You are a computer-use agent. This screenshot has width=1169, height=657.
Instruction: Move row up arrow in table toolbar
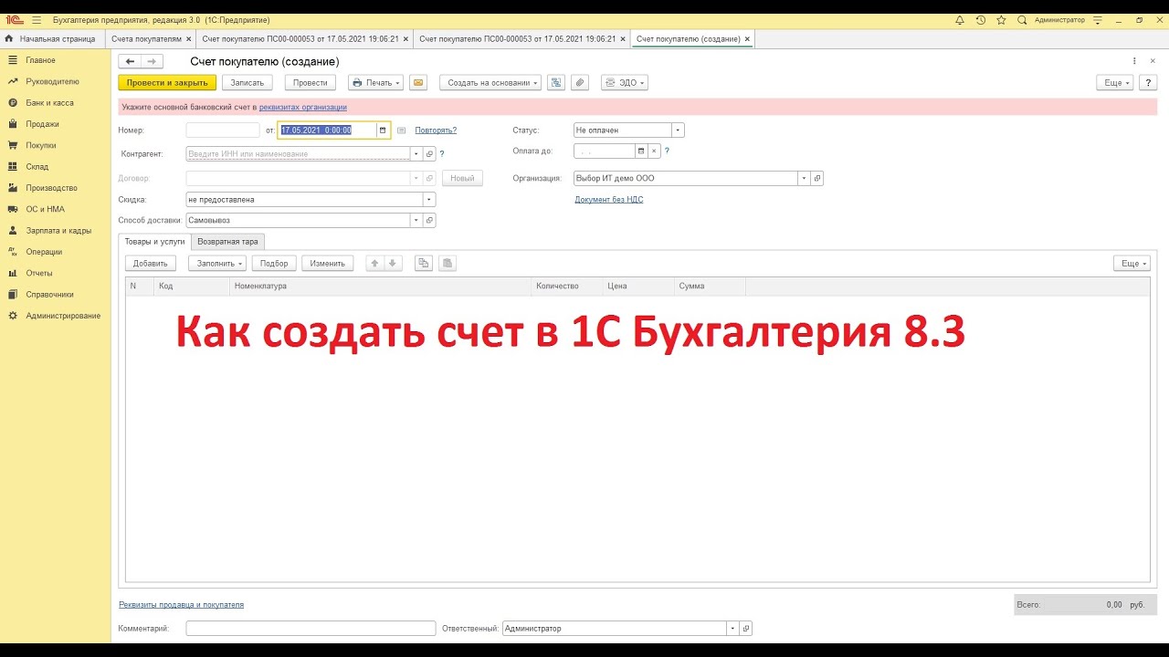pyautogui.click(x=374, y=263)
